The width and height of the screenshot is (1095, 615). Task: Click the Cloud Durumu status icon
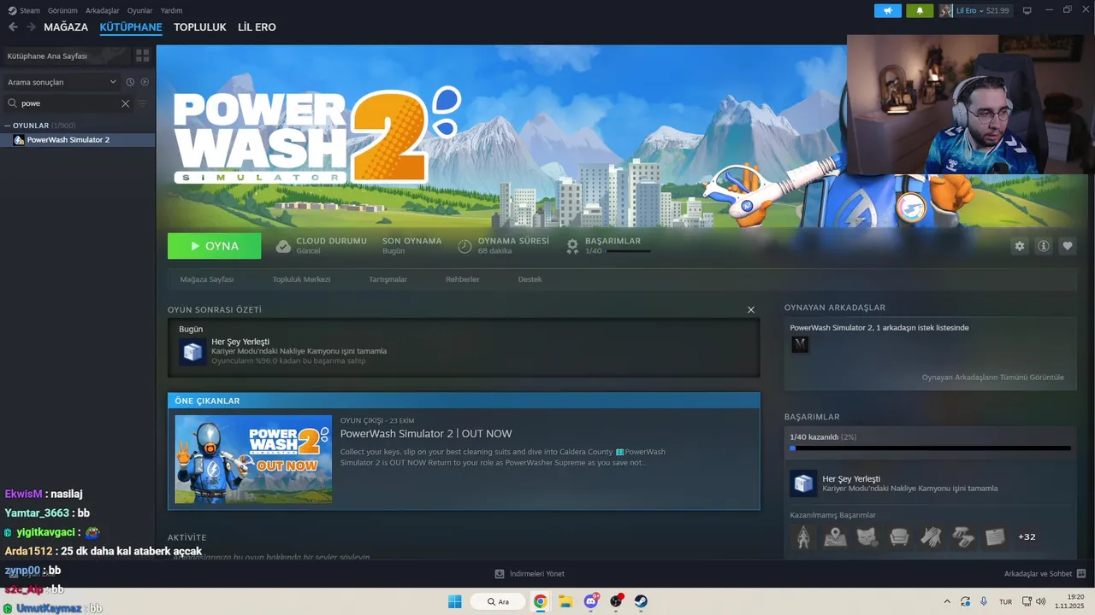click(283, 246)
